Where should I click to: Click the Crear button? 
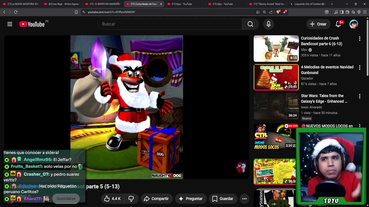[318, 24]
